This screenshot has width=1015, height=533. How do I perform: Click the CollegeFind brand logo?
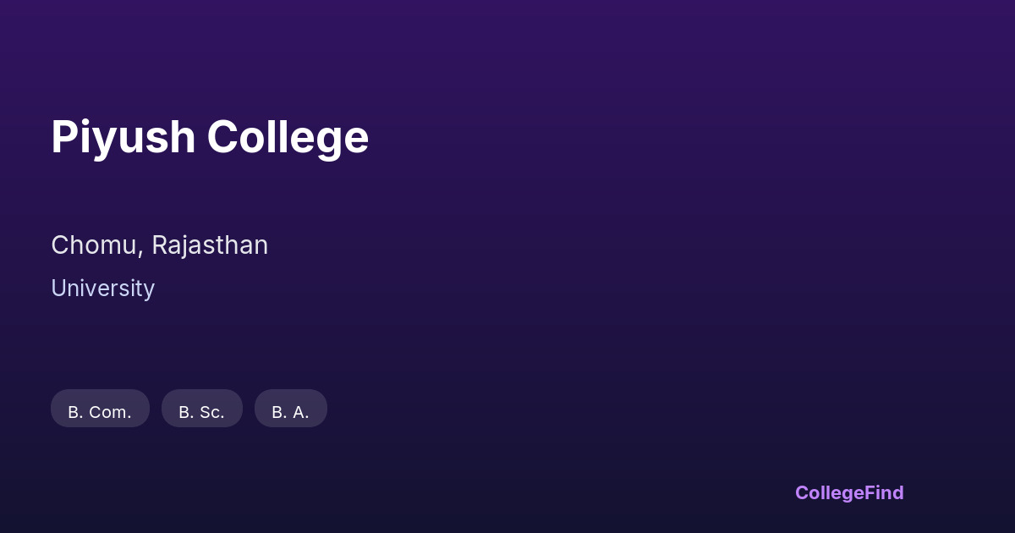coord(849,492)
